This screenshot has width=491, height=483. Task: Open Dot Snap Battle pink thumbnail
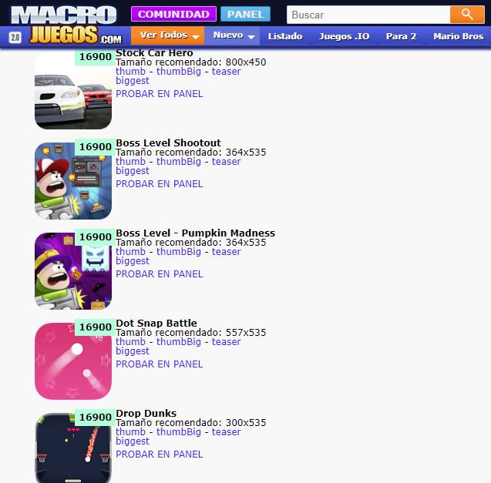tap(73, 361)
